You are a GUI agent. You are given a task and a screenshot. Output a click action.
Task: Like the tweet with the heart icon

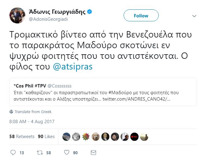[67, 152]
